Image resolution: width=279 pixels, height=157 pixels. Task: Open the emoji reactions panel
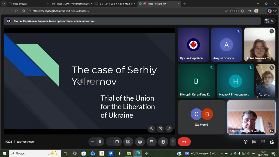coord(140,142)
